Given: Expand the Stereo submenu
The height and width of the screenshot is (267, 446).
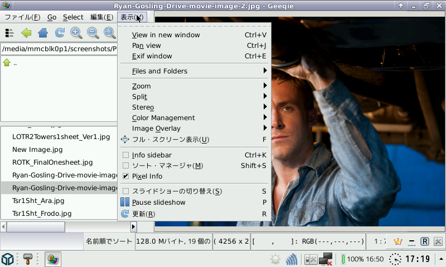Looking at the screenshot, I should coord(194,107).
